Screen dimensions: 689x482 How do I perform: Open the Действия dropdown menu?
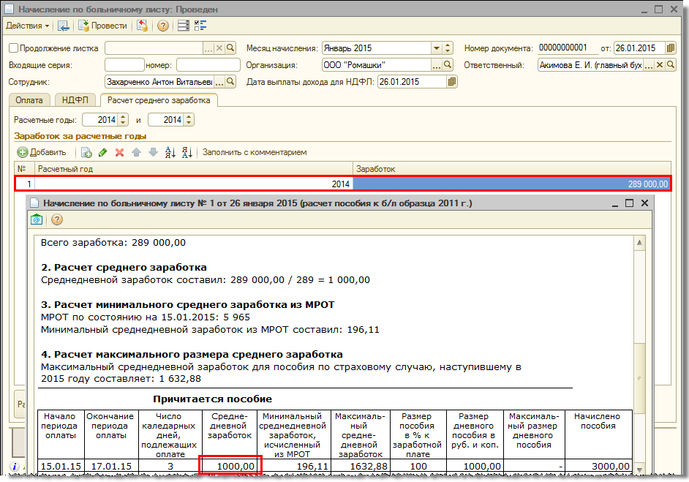[28, 26]
